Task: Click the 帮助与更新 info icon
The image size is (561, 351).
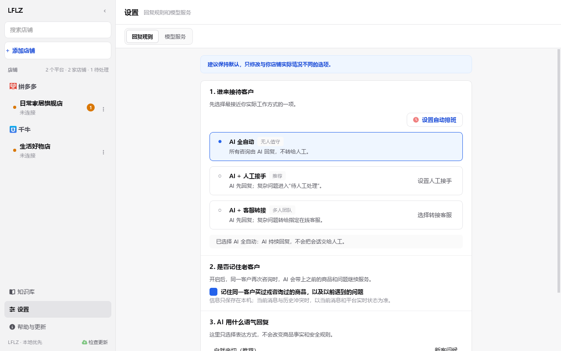Action: 12,327
